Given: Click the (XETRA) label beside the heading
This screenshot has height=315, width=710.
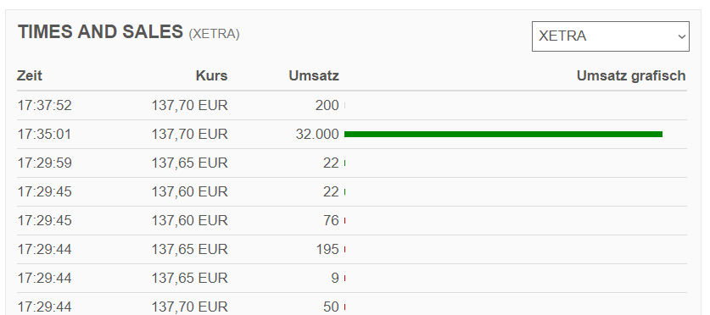Looking at the screenshot, I should (214, 34).
